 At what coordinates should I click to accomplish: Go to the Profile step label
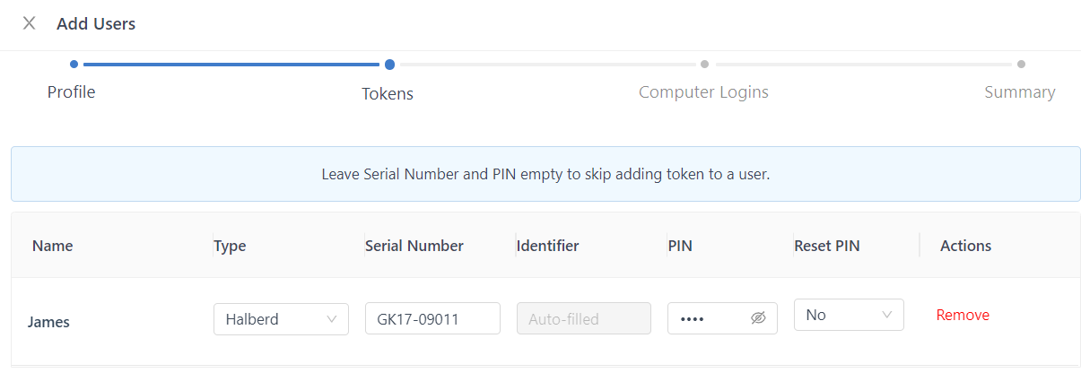tap(71, 92)
